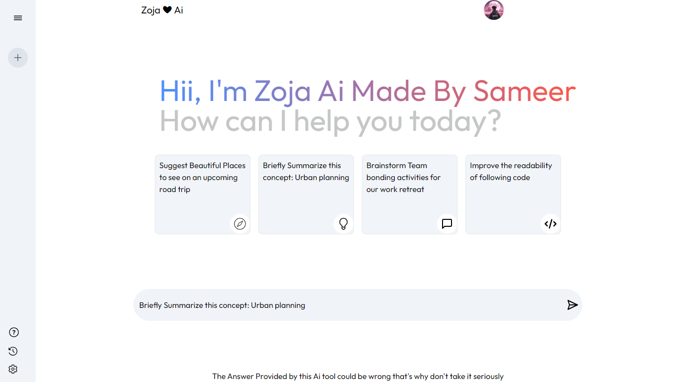680x382 pixels.
Task: Start a new chat with plus icon
Action: [x=18, y=58]
